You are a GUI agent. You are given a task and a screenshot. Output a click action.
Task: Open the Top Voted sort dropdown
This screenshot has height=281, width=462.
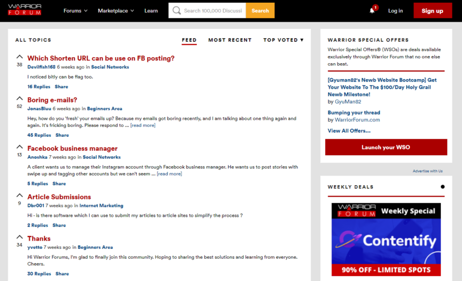[x=283, y=40]
